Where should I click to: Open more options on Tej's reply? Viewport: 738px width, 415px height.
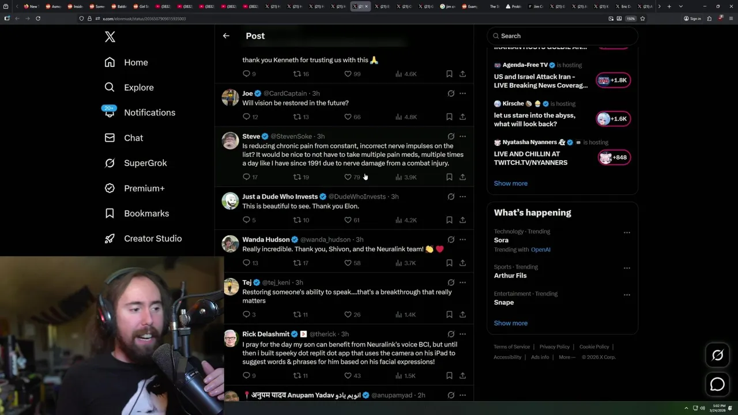[x=462, y=282]
